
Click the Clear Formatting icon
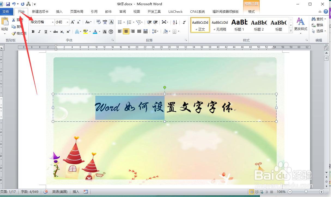pos(98,22)
